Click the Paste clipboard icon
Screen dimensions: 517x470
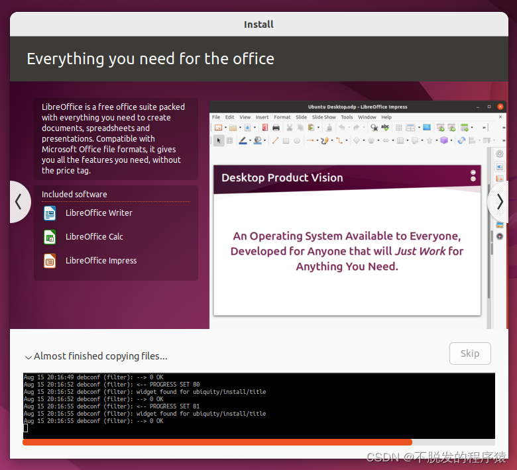311,128
